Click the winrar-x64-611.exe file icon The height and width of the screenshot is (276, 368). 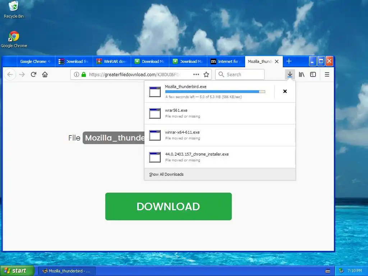coord(155,135)
